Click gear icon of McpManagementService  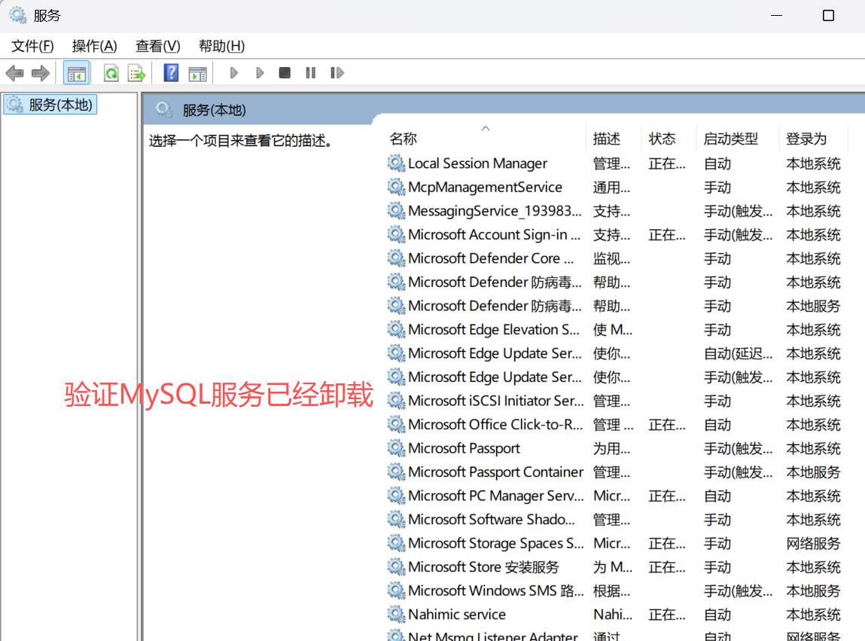coord(396,187)
